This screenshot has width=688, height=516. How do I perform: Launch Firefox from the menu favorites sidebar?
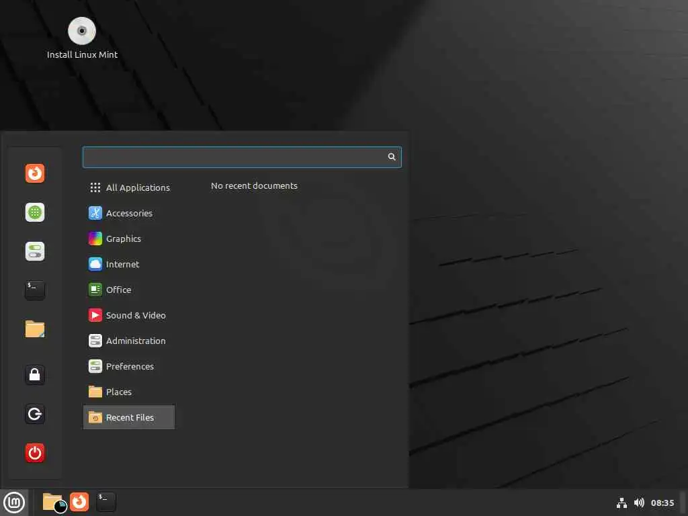(35, 173)
